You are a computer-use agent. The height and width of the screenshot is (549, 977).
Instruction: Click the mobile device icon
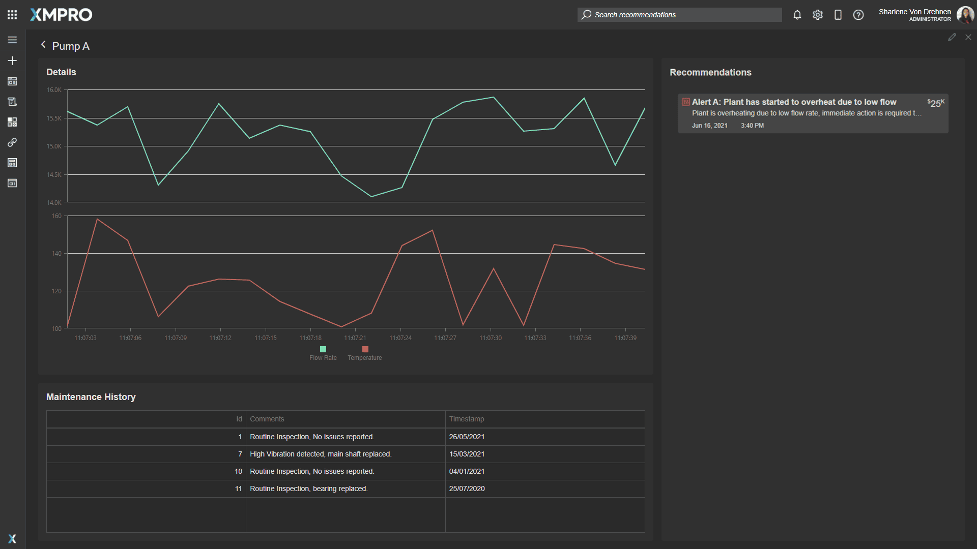coord(838,15)
